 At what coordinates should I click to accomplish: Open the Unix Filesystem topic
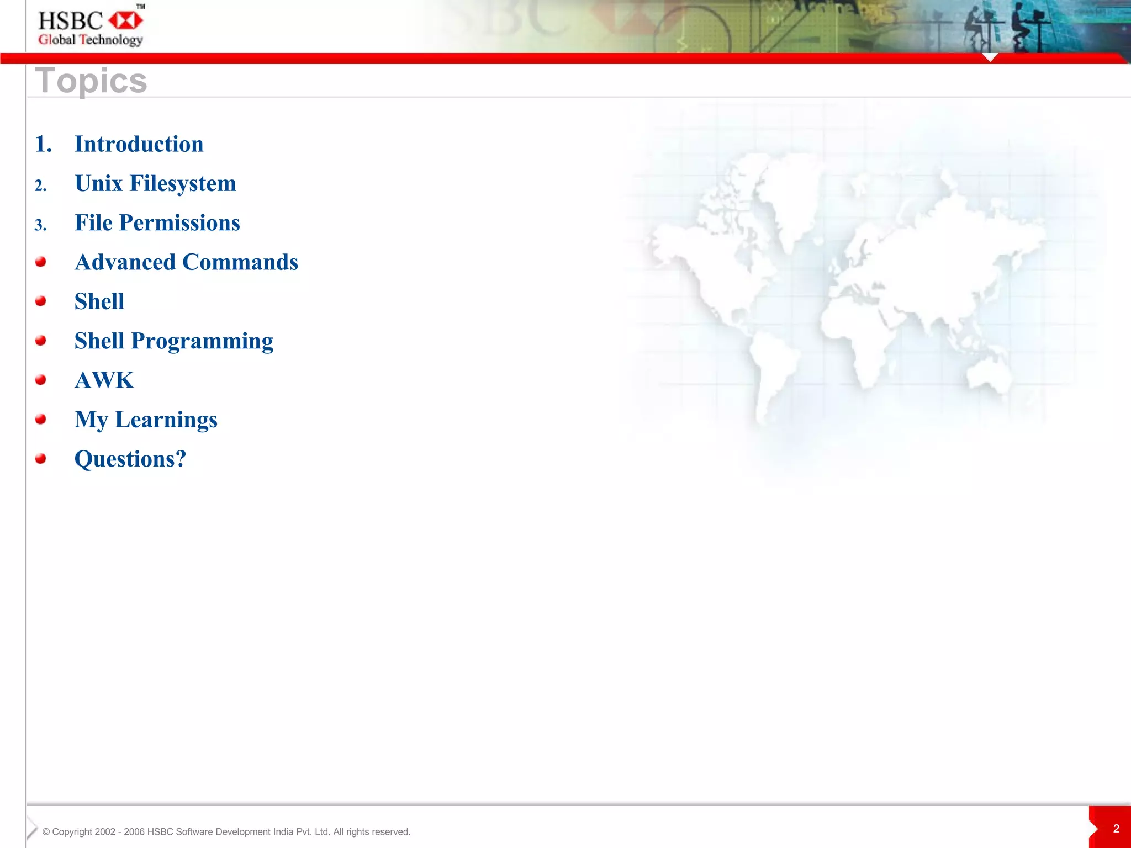click(x=155, y=183)
